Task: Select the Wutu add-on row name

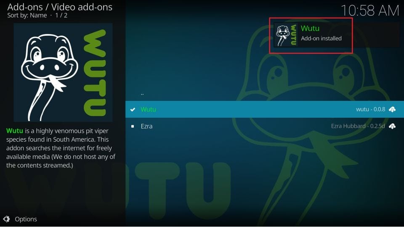Action: (x=148, y=109)
